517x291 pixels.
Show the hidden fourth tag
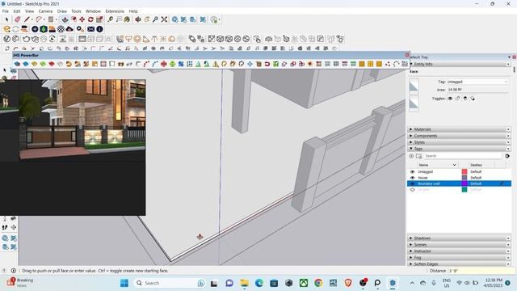click(x=412, y=190)
